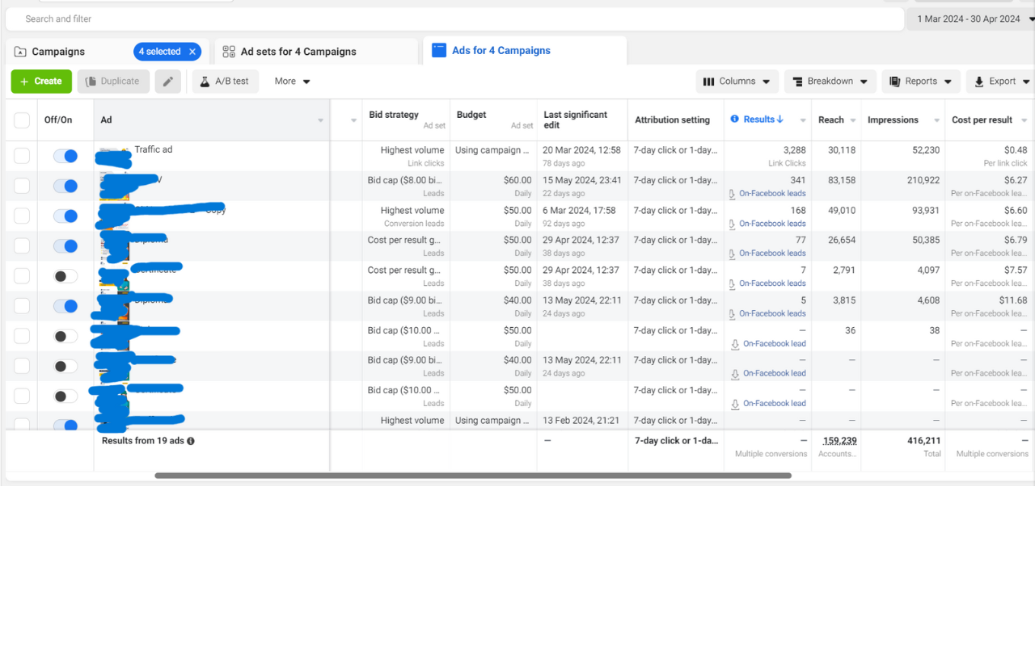
Task: Click the X on the 4 selected filter
Action: pos(192,52)
